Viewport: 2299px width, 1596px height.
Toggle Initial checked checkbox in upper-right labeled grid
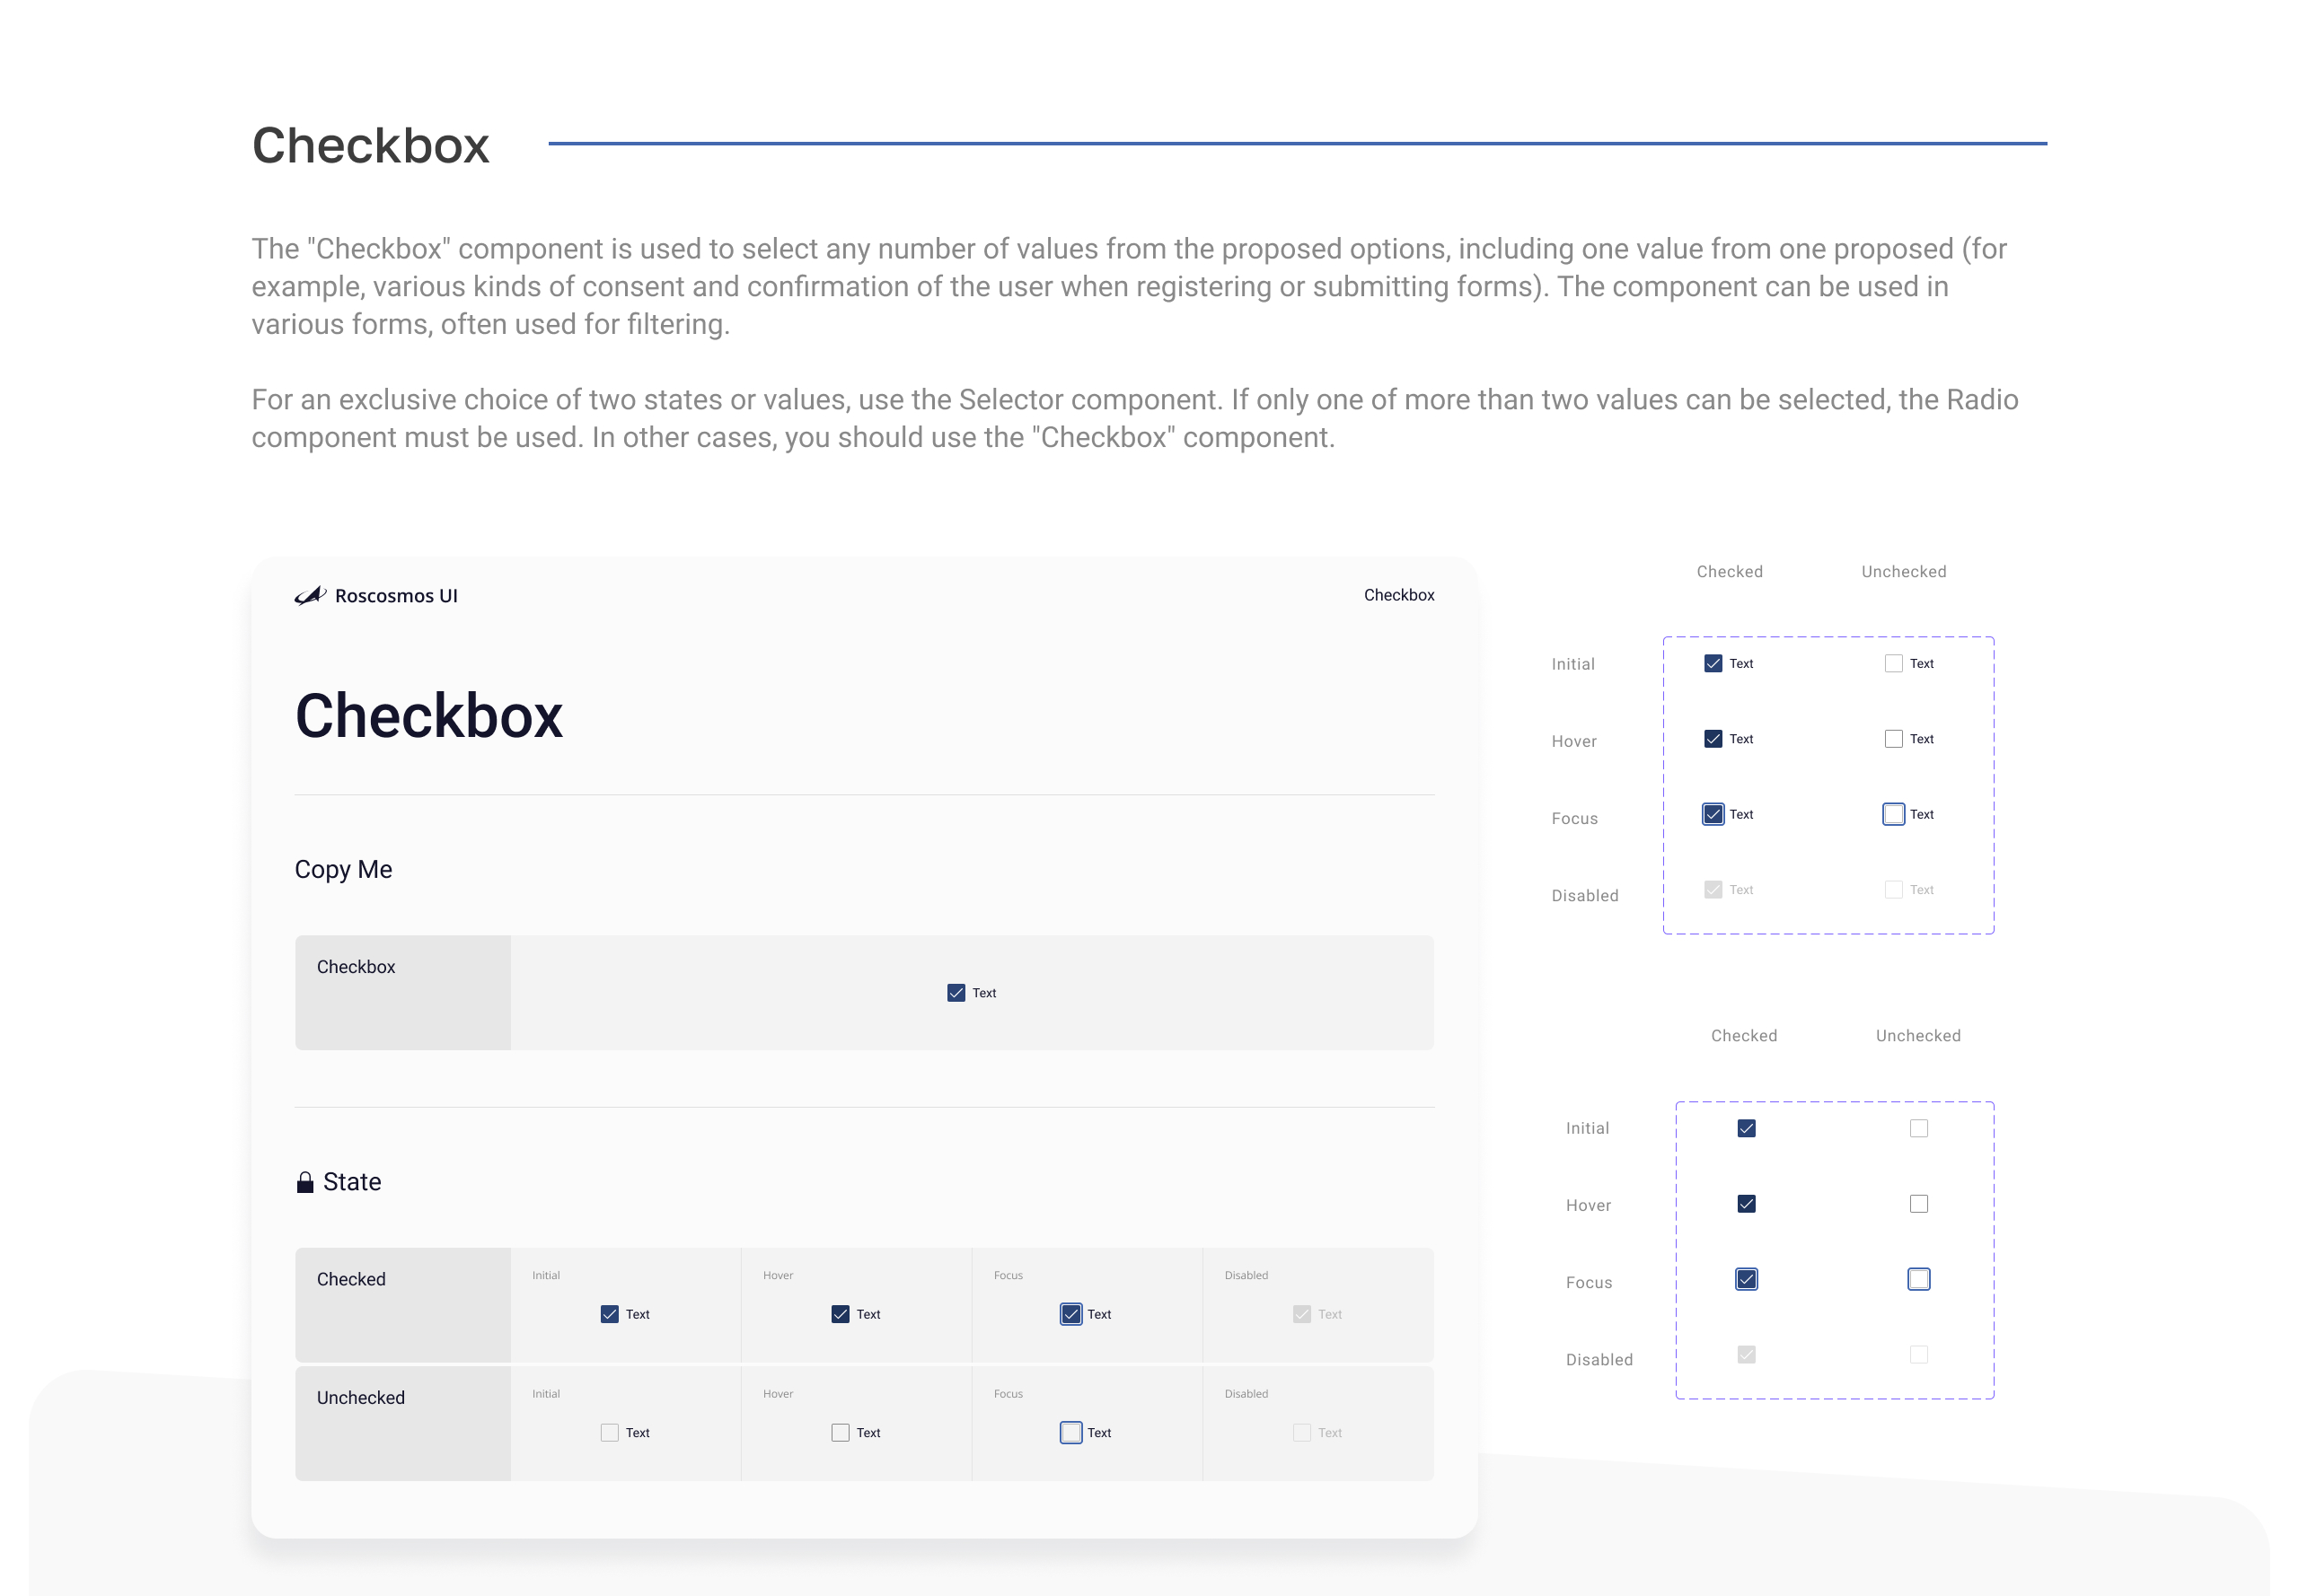click(x=1713, y=664)
